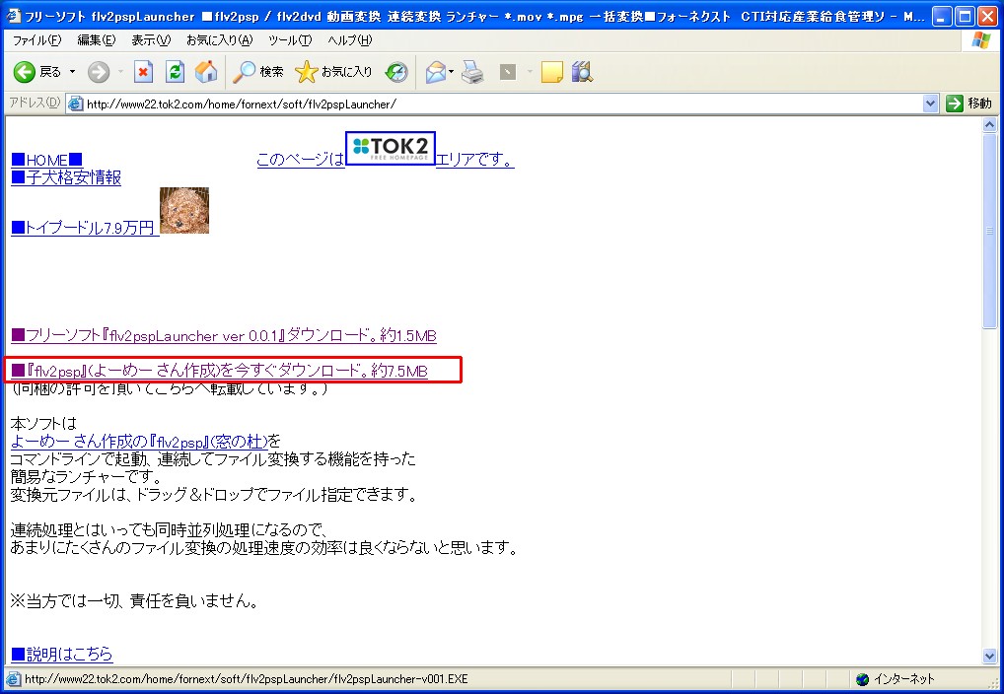Viewport: 1004px width, 694px height.
Task: Open Favorites (お気に入り) star button
Action: point(333,72)
